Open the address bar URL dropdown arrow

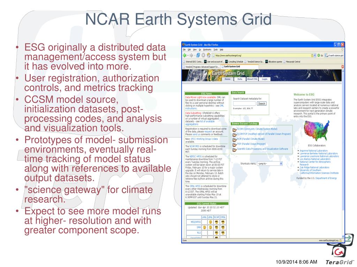point(315,55)
